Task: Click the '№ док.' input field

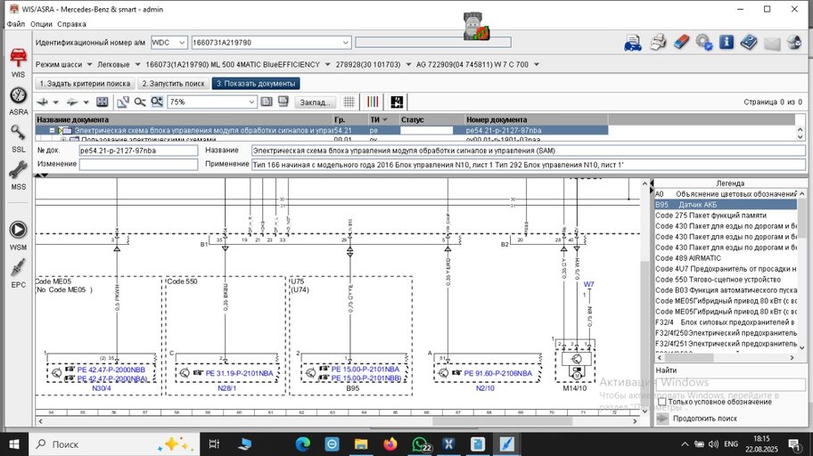Action: (x=138, y=151)
